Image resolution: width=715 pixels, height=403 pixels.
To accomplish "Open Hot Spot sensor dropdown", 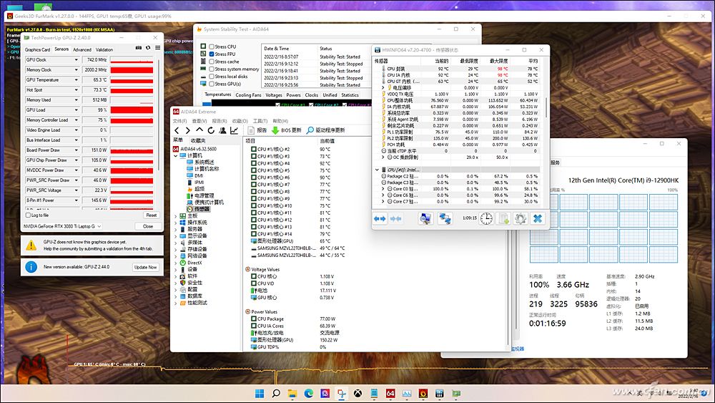I will pyautogui.click(x=77, y=90).
